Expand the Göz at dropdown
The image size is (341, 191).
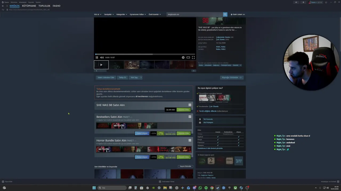(98, 14)
